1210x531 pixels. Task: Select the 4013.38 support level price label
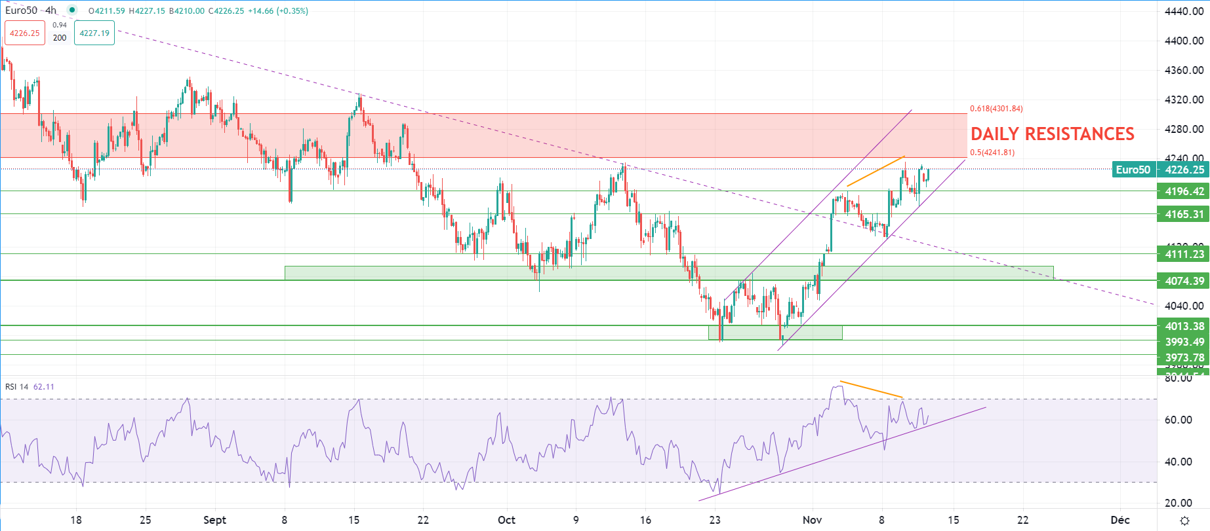coord(1184,326)
